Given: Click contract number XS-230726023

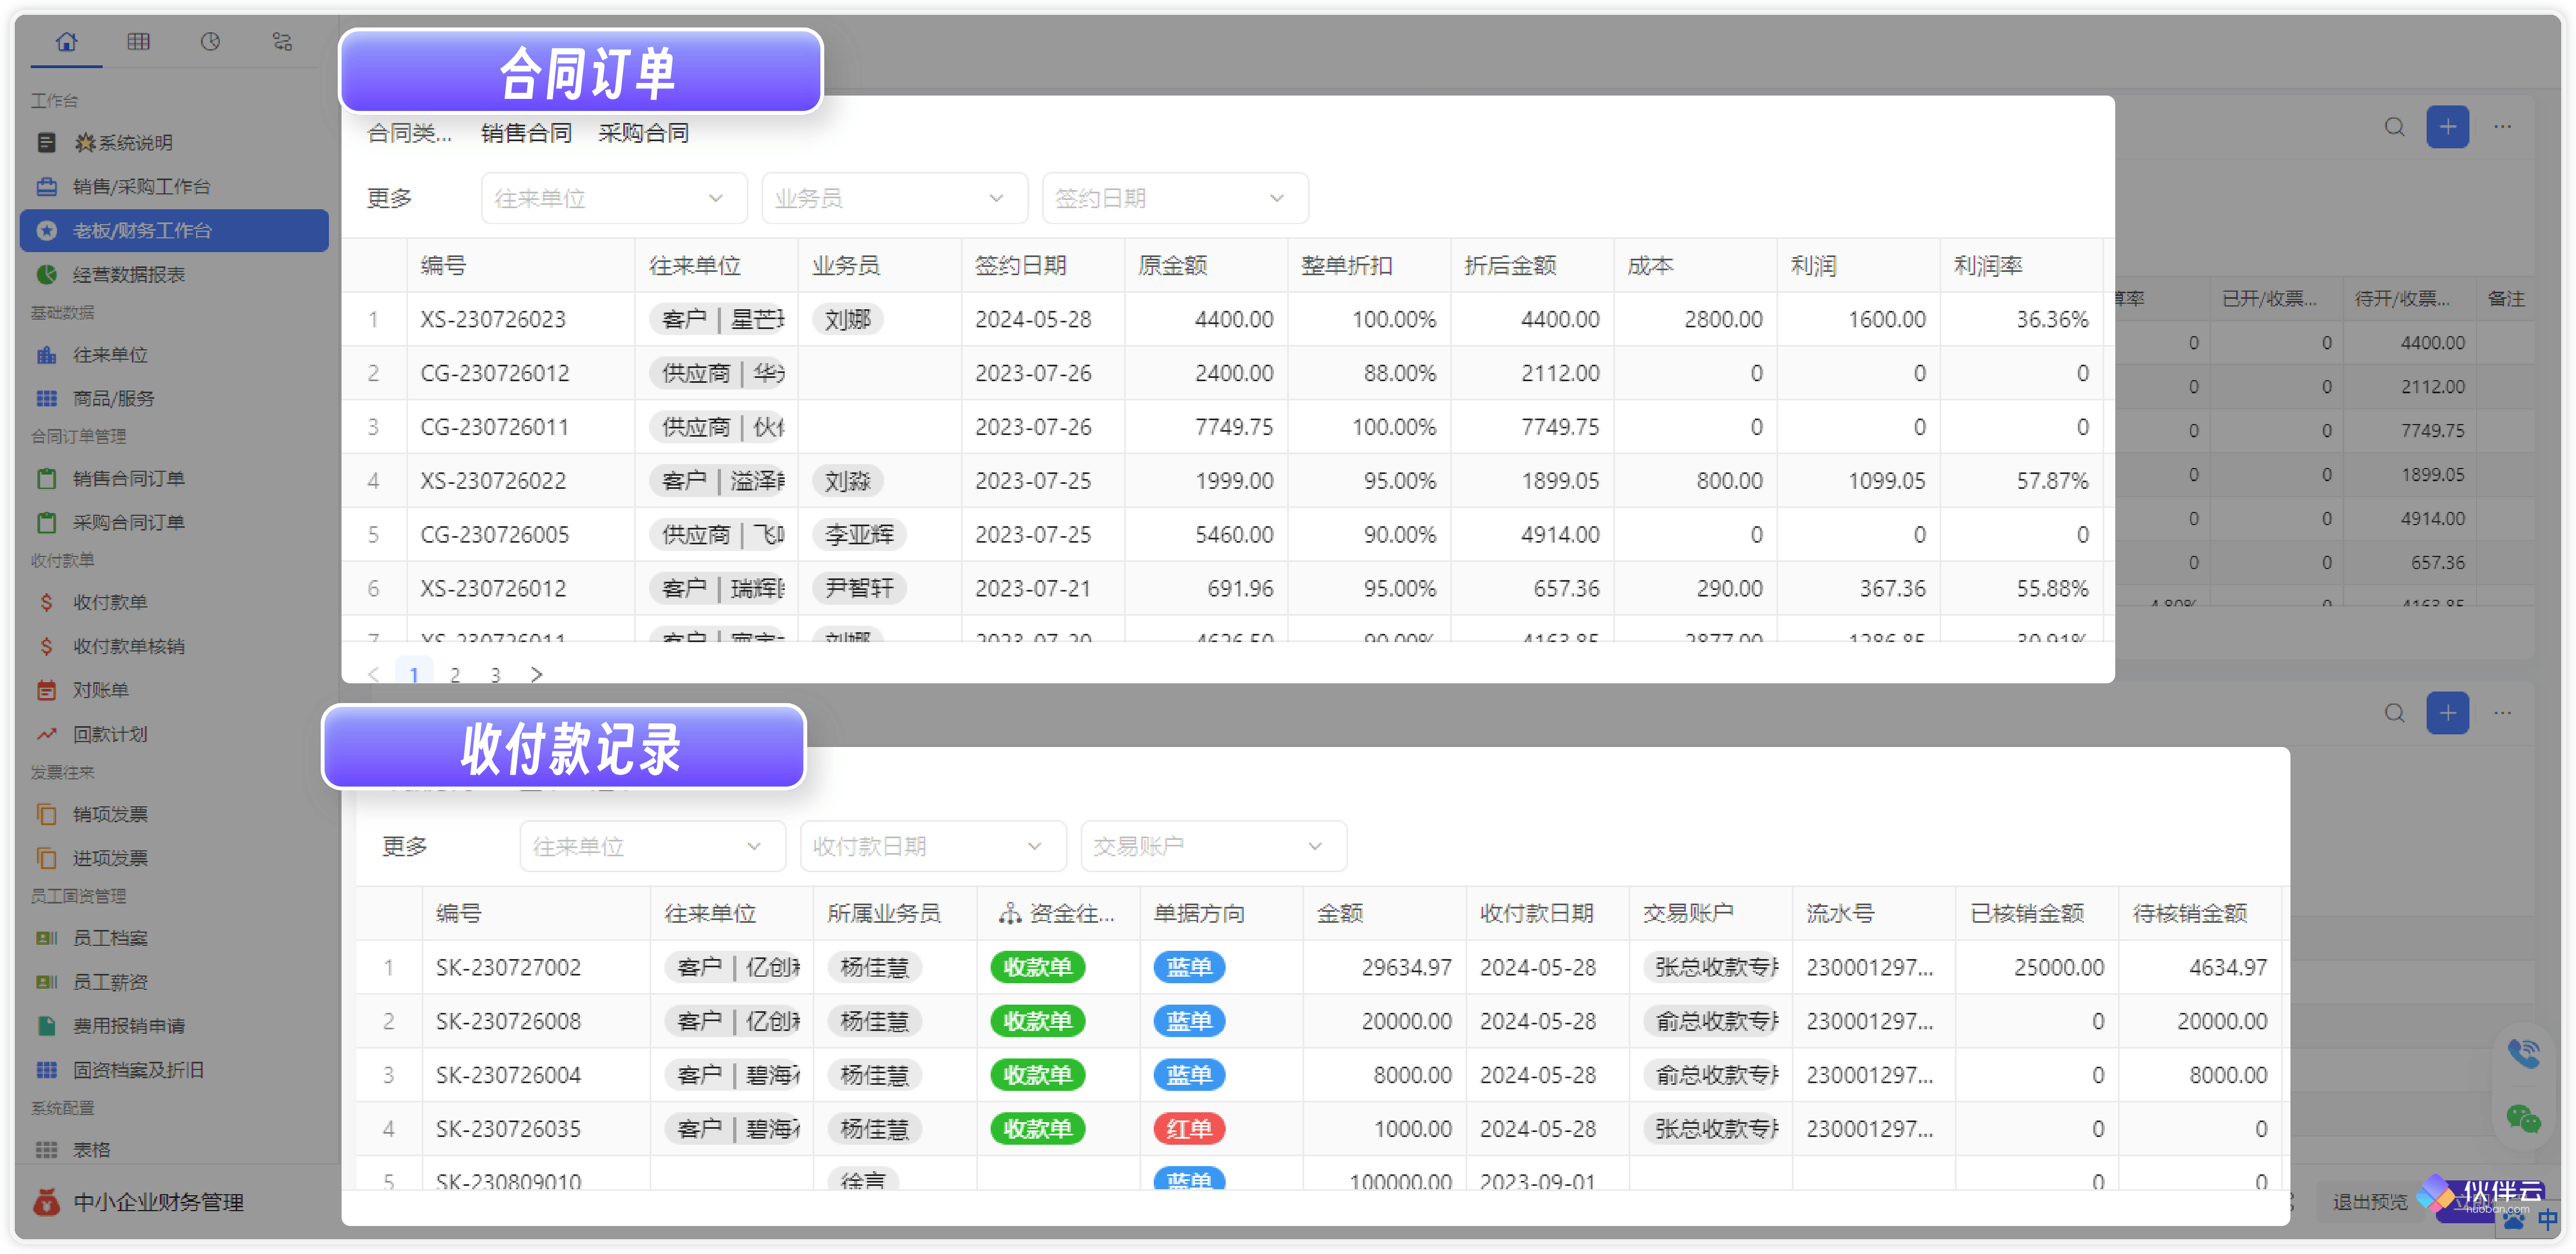Looking at the screenshot, I should [493, 319].
